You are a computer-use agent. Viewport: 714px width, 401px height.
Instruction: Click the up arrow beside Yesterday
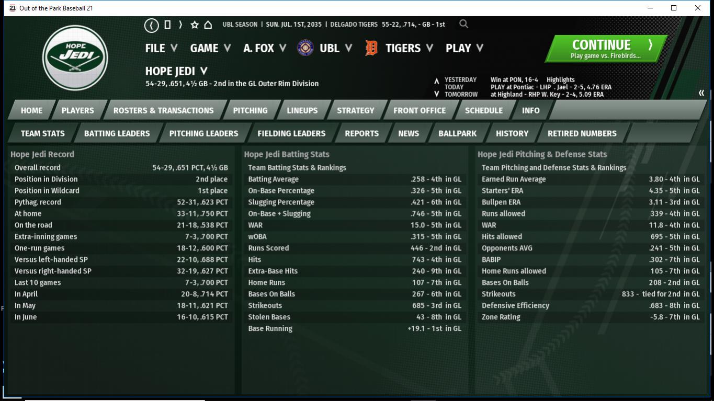[x=436, y=81]
